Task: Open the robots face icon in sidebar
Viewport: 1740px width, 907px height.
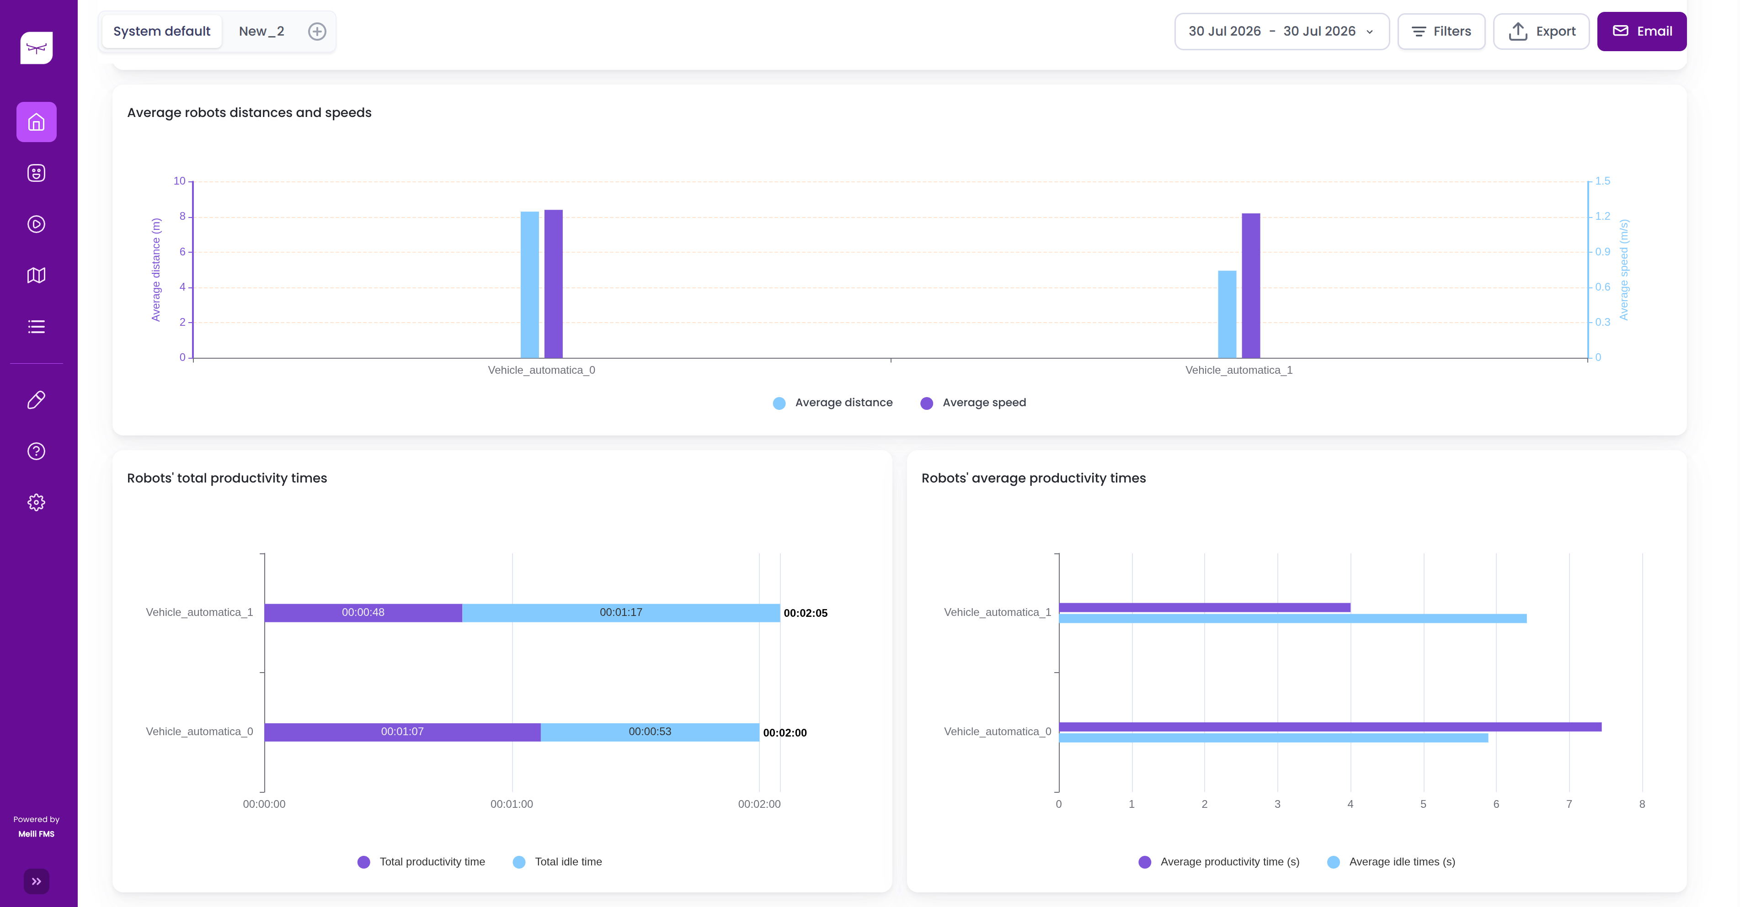Action: 37,173
